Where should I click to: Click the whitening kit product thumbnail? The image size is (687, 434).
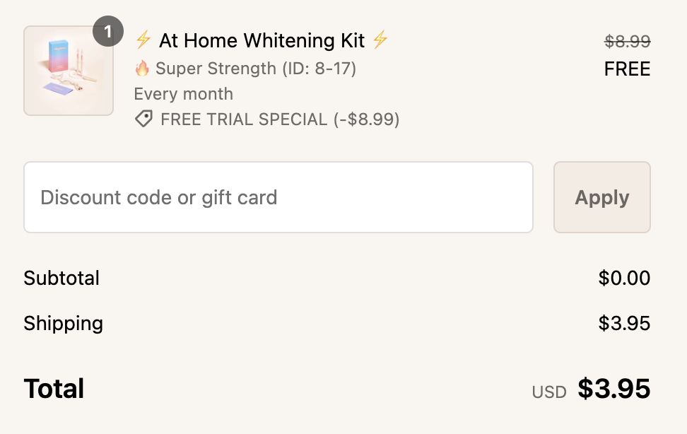tap(69, 71)
